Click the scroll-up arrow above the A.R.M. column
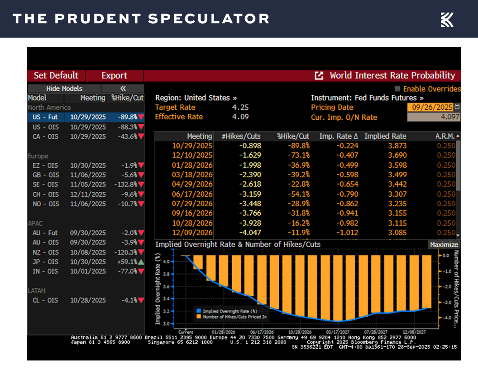 click(458, 136)
